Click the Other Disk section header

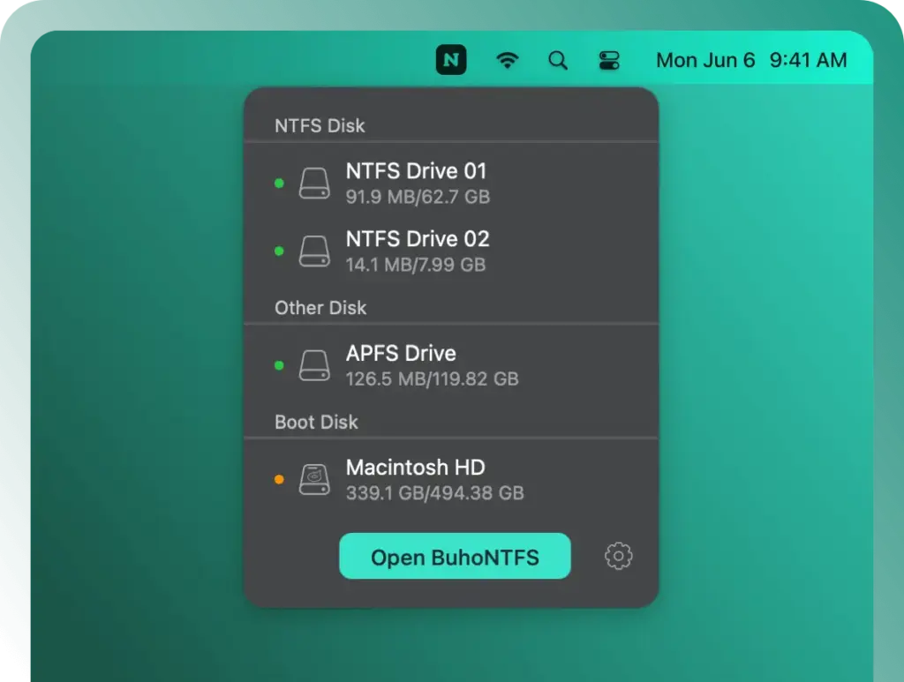tap(320, 308)
